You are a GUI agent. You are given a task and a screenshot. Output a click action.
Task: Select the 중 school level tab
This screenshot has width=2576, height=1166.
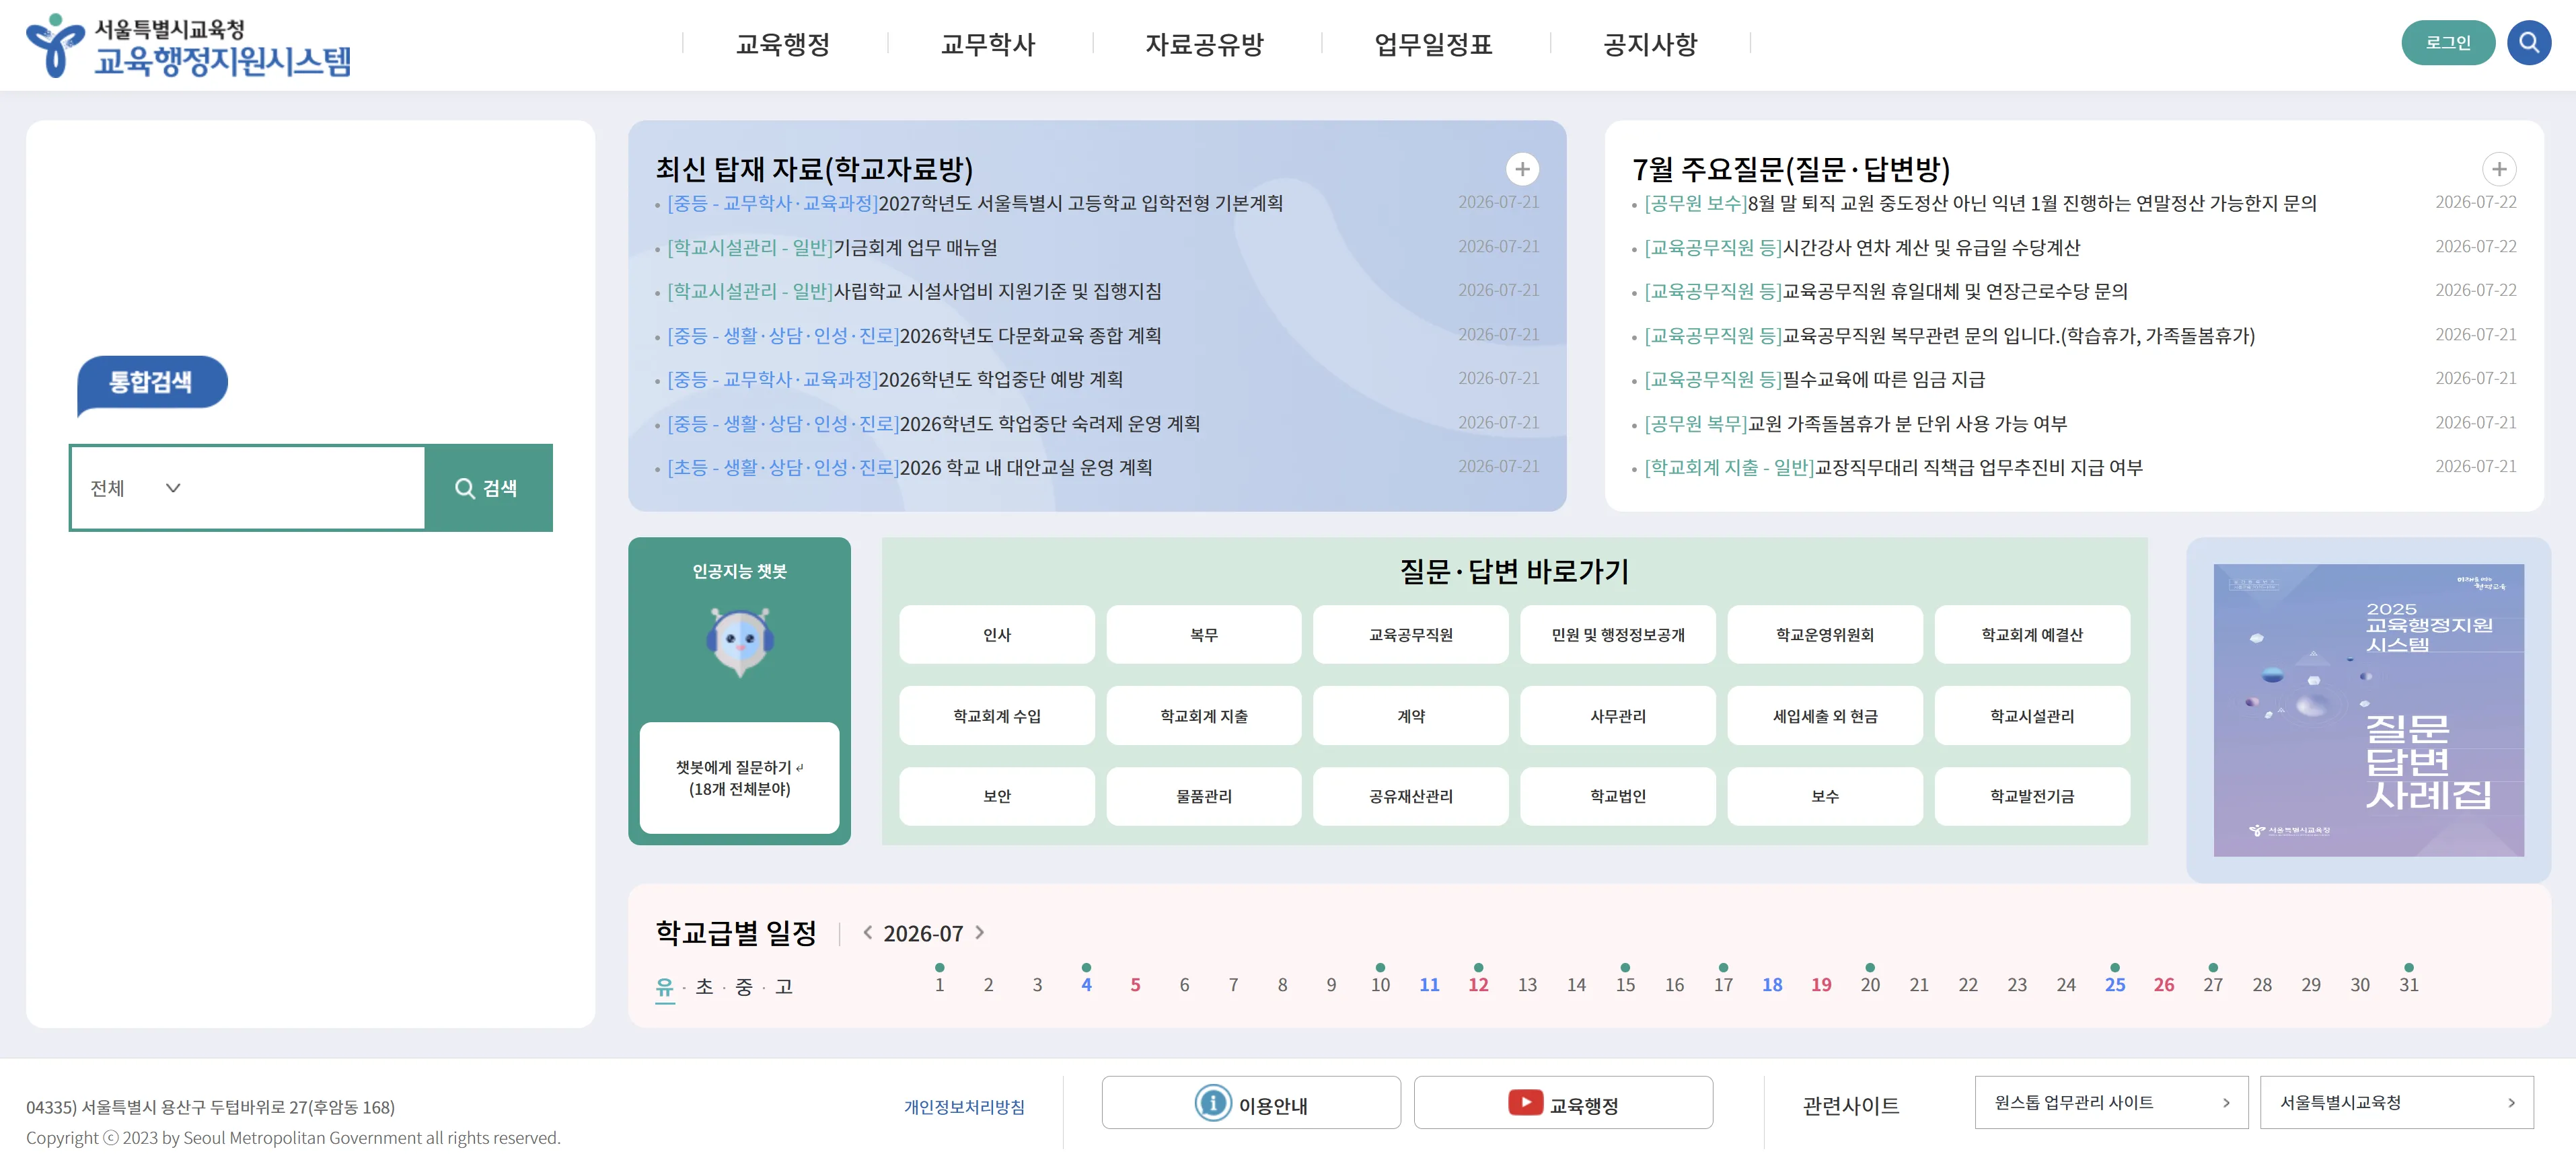click(743, 987)
